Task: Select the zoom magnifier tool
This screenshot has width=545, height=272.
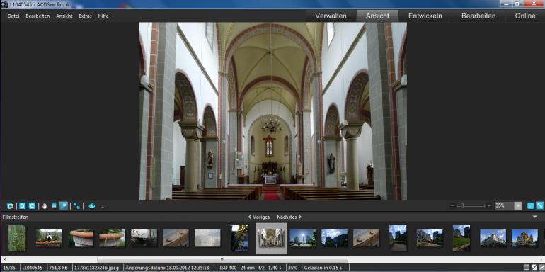Action: 64,206
